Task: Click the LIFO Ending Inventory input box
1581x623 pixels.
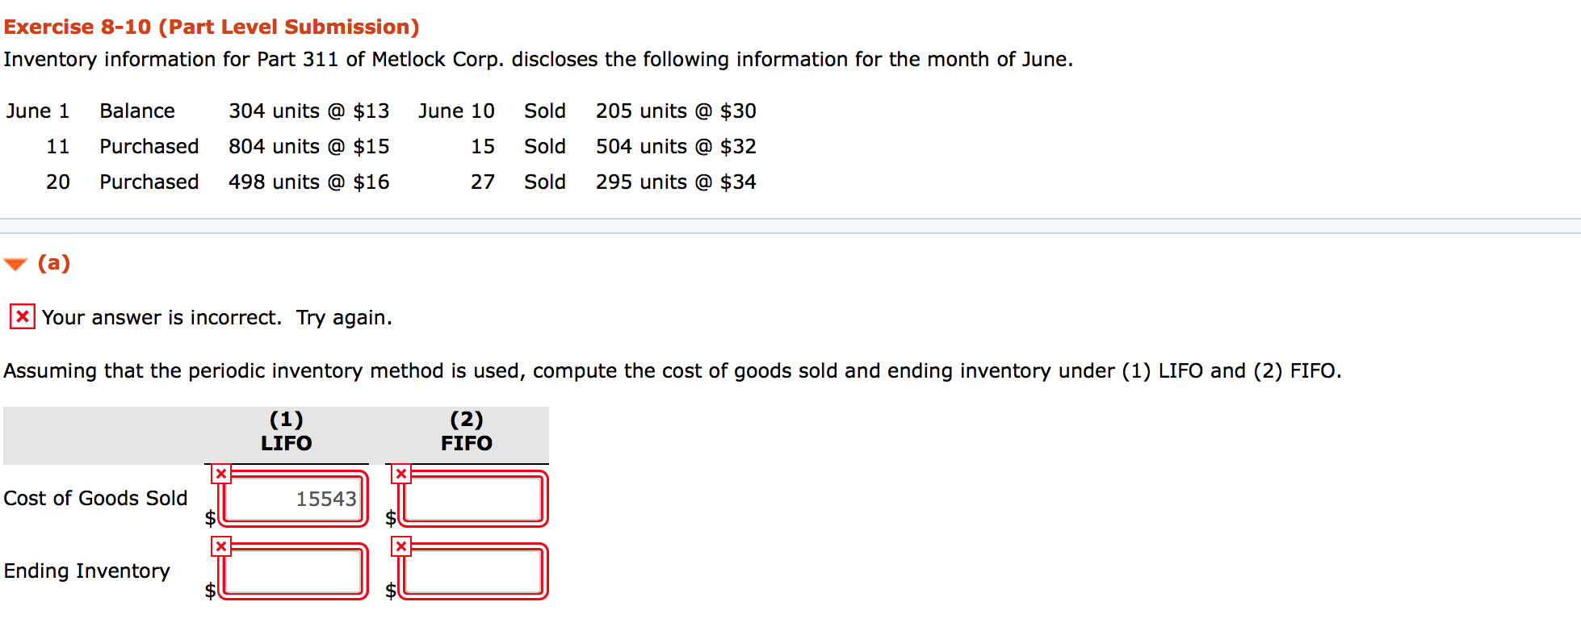Action: pos(292,571)
